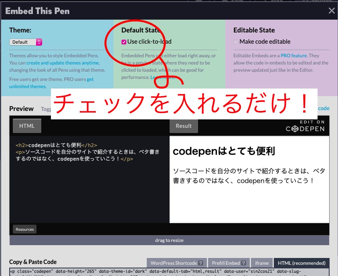Choose the Prefill Embed option
The height and width of the screenshot is (276, 338).
[x=225, y=263]
